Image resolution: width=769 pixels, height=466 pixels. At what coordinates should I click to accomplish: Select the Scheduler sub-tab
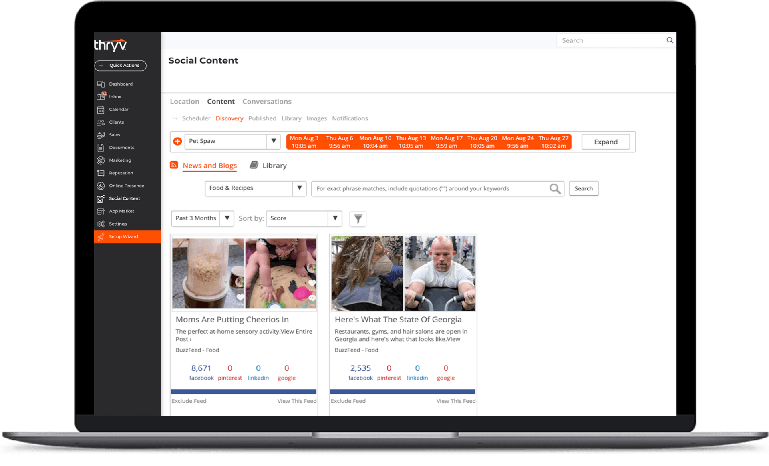click(x=196, y=118)
